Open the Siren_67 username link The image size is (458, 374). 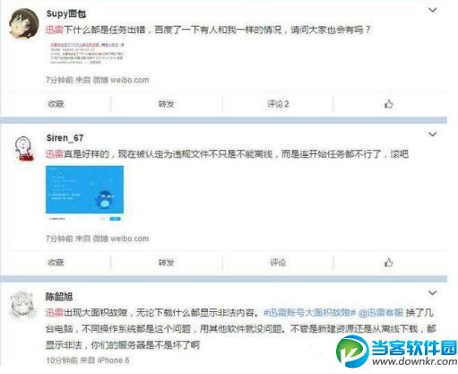(x=65, y=138)
